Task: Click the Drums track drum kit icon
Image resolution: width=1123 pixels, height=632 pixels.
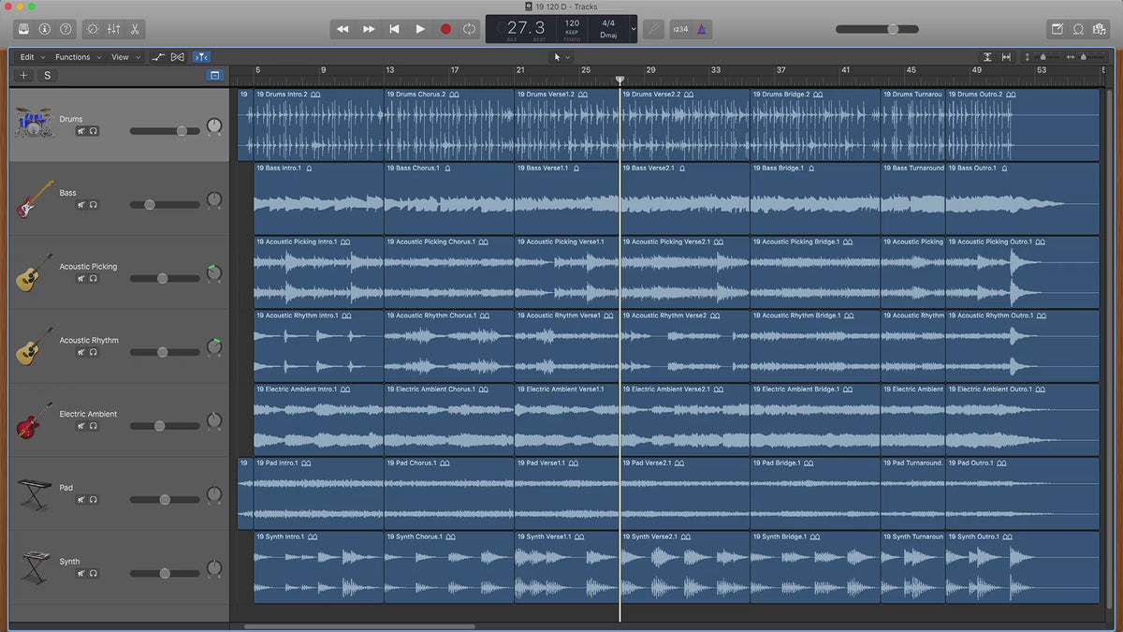Action: point(35,123)
